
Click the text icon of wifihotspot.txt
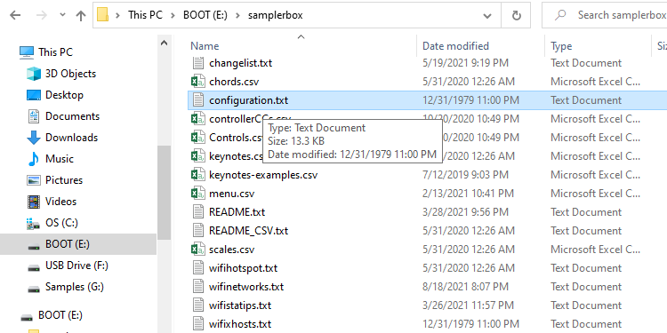coord(197,268)
